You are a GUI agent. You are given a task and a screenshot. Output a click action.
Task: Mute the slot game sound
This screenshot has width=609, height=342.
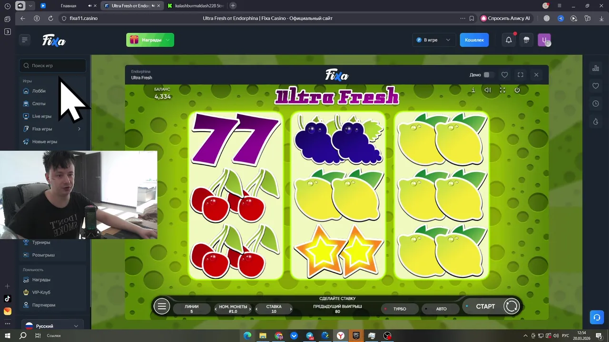(488, 90)
